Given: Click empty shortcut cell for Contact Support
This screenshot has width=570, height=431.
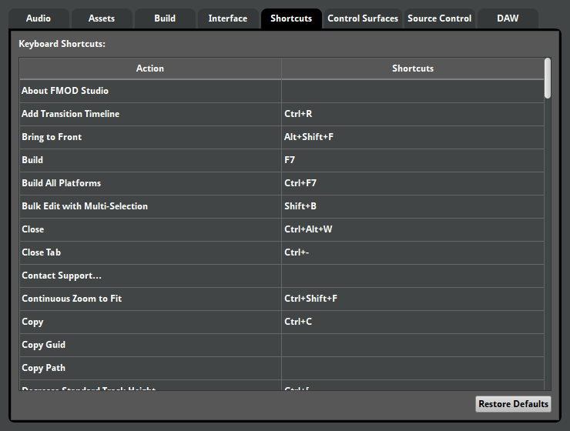Looking at the screenshot, I should click(412, 276).
